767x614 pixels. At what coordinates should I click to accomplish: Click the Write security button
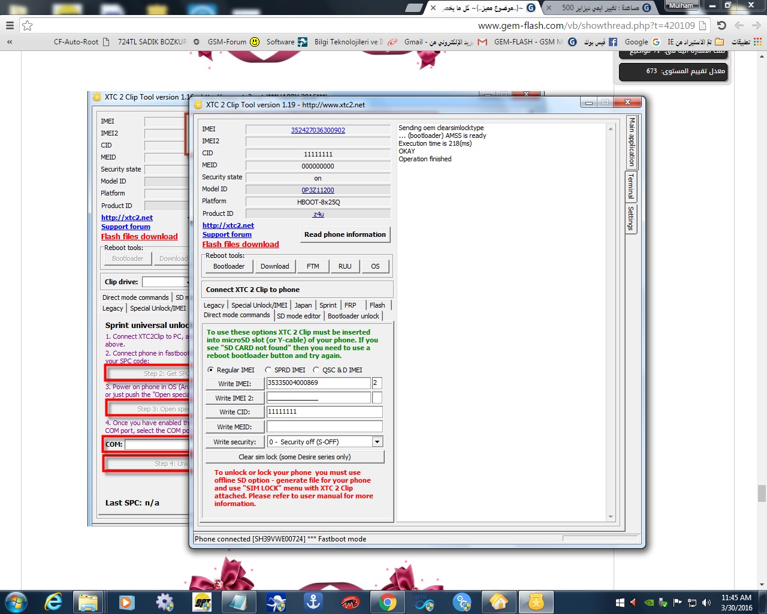pyautogui.click(x=234, y=442)
